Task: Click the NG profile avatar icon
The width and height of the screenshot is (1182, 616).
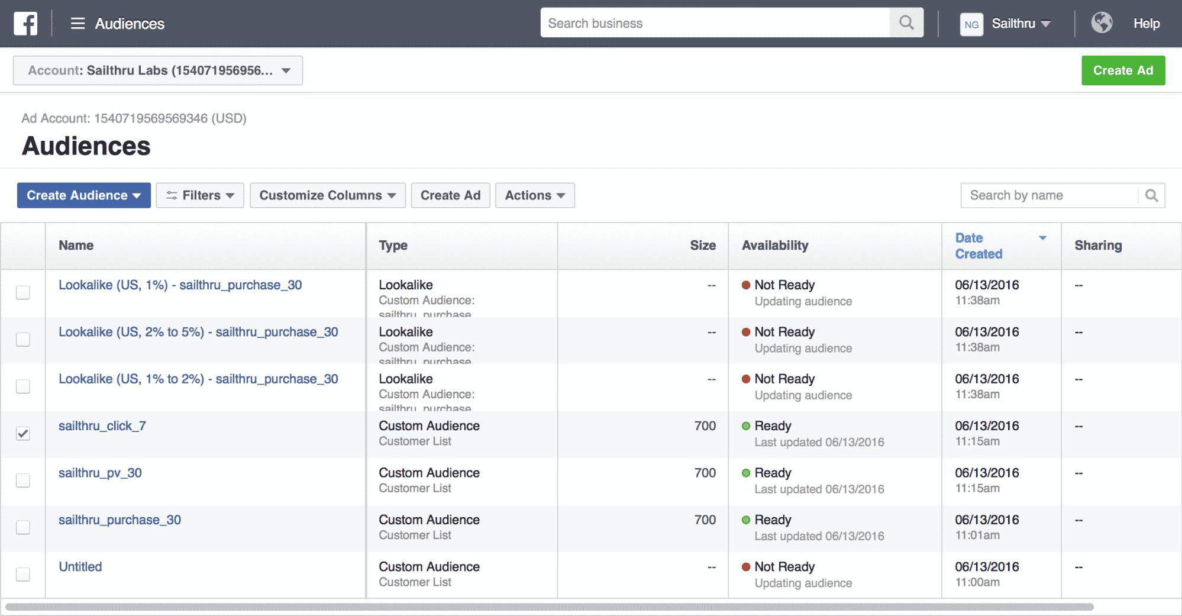Action: point(971,24)
